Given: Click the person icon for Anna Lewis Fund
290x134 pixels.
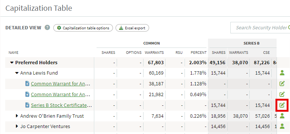Looking at the screenshot, I should (x=282, y=73).
